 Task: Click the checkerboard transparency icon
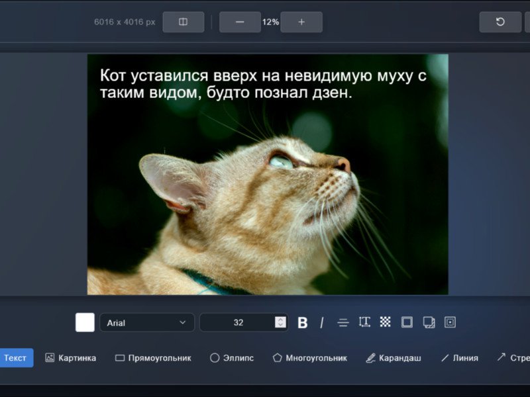pos(385,322)
